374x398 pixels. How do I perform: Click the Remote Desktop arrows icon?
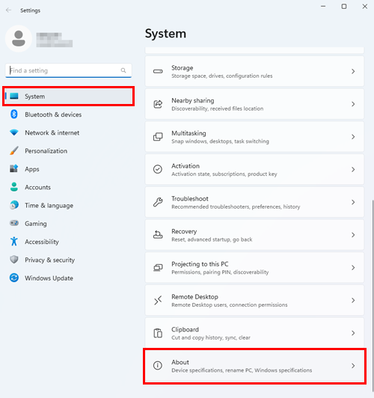[158, 300]
